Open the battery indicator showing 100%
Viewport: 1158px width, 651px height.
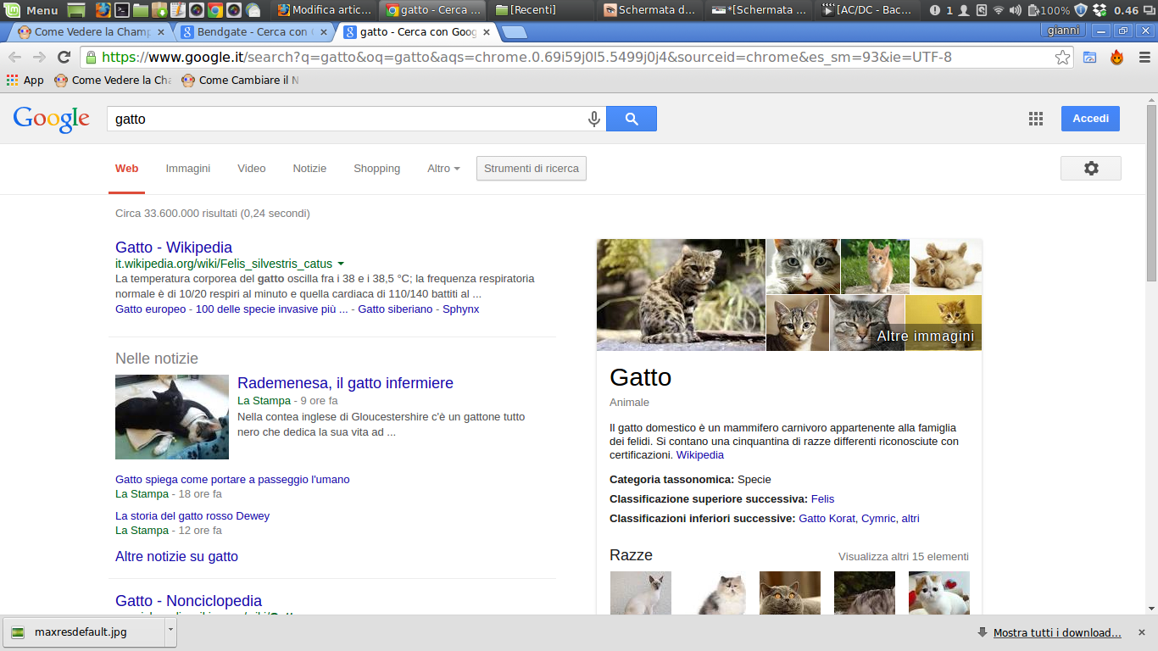(1048, 10)
